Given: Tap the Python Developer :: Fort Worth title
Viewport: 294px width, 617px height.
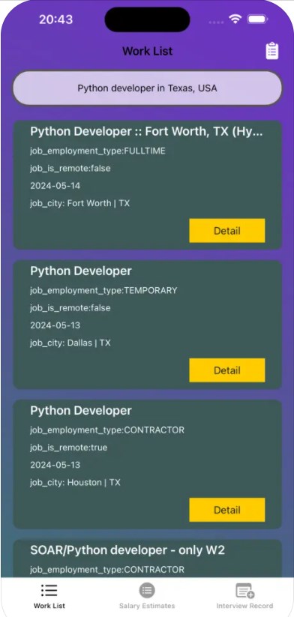Looking at the screenshot, I should (x=146, y=131).
